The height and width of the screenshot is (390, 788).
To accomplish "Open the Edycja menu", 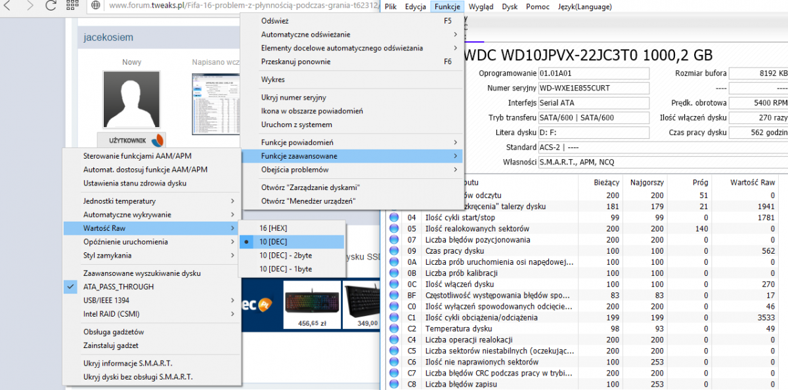I will 415,7.
